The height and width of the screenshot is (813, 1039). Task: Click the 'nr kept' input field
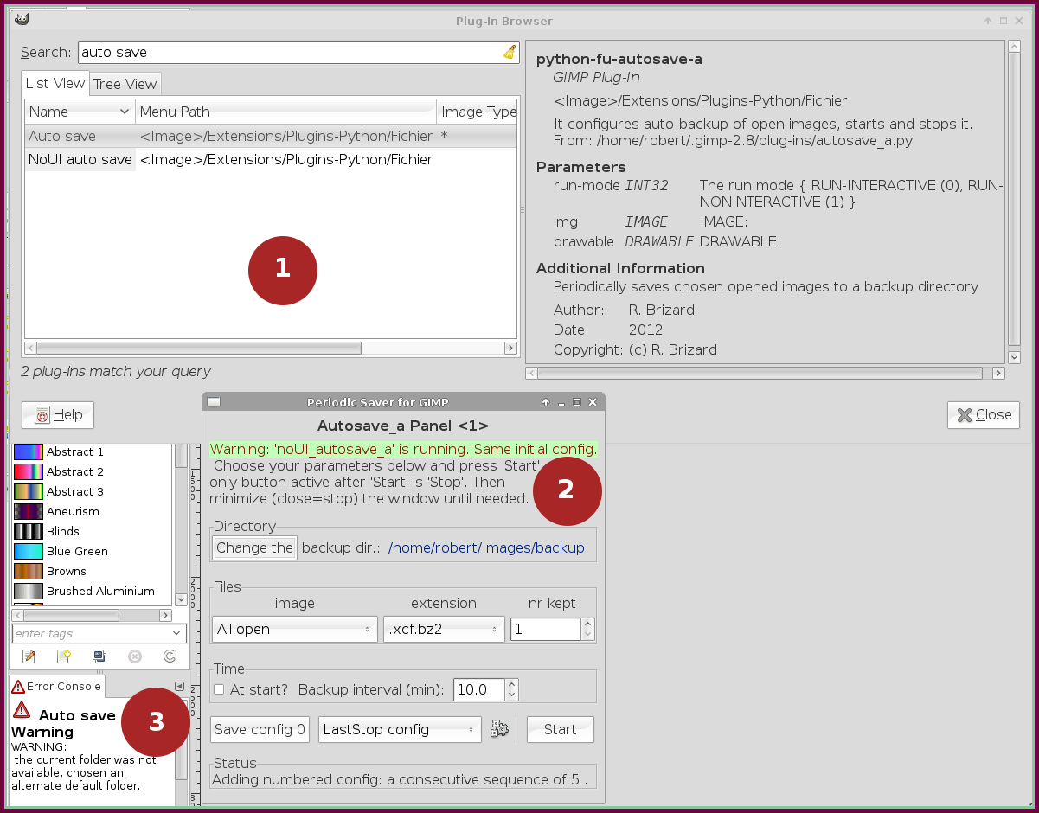(x=546, y=629)
